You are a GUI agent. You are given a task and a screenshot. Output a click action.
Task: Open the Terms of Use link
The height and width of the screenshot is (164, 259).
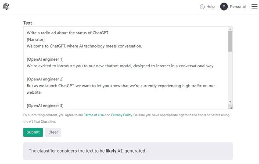point(94,115)
